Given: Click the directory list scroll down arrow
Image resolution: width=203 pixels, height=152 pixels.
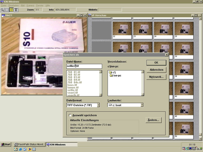Looking at the screenshot, I should pos(143,94).
